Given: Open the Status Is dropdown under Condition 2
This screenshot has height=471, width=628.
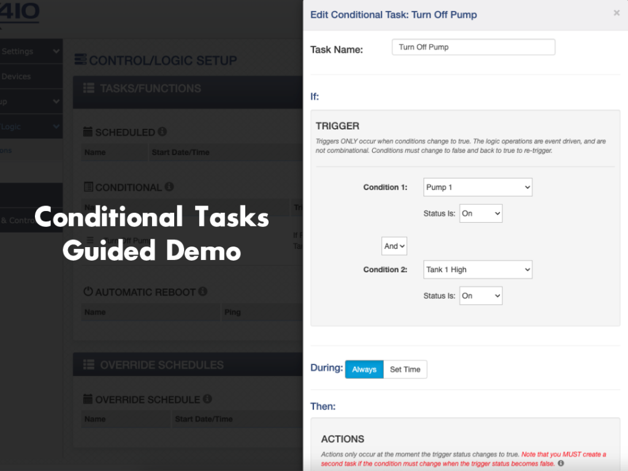Looking at the screenshot, I should point(481,296).
